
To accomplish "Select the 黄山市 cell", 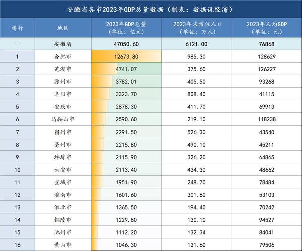I will pos(63,245).
